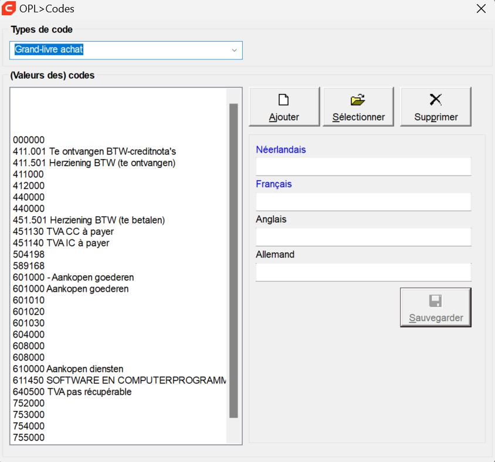Select 411.001 Te ontvangen BTW-creditnota's

[x=119, y=151]
